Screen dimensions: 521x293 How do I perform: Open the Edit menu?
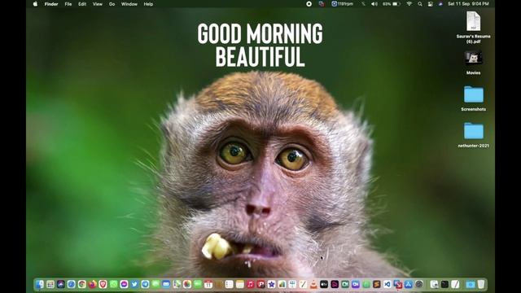(82, 4)
